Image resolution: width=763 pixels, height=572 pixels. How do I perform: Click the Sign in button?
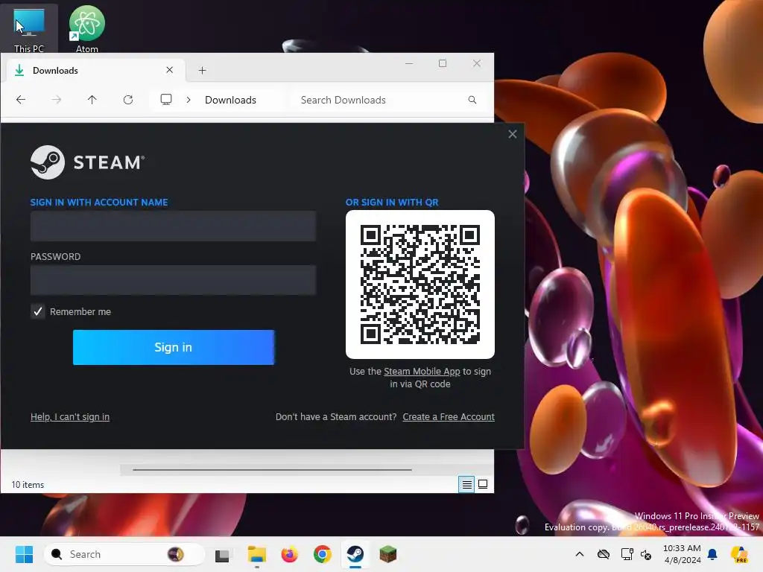[x=173, y=347]
